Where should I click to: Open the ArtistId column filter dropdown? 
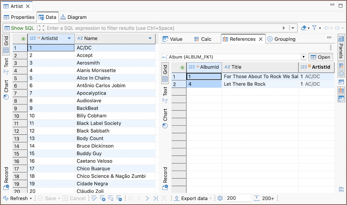point(69,38)
